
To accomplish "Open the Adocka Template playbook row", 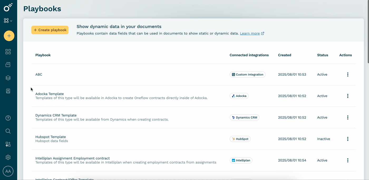I will 193,96.
